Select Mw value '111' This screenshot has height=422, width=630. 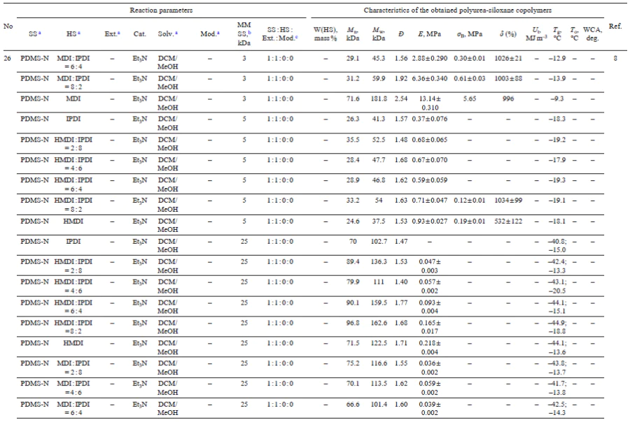379,282
